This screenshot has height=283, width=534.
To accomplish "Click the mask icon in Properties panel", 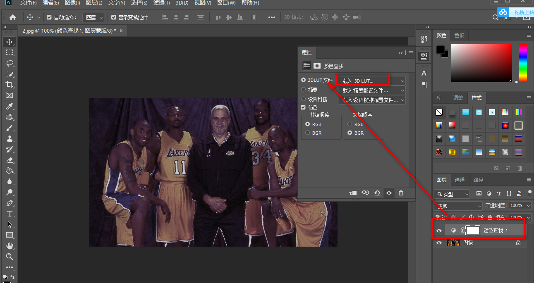I will 317,66.
